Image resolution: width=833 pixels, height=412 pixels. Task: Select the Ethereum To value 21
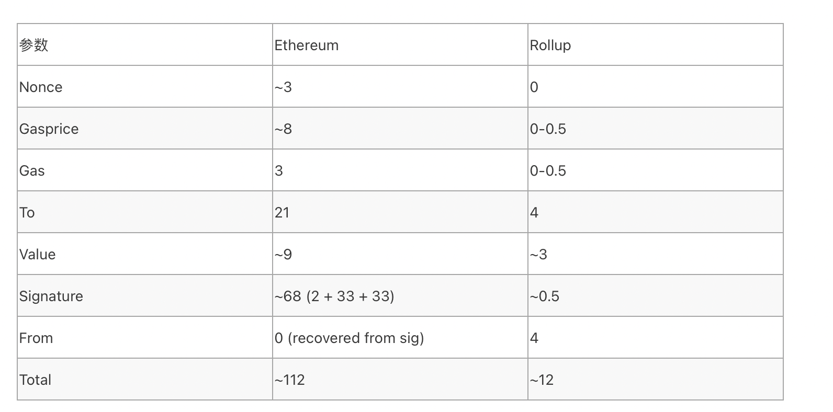point(282,213)
